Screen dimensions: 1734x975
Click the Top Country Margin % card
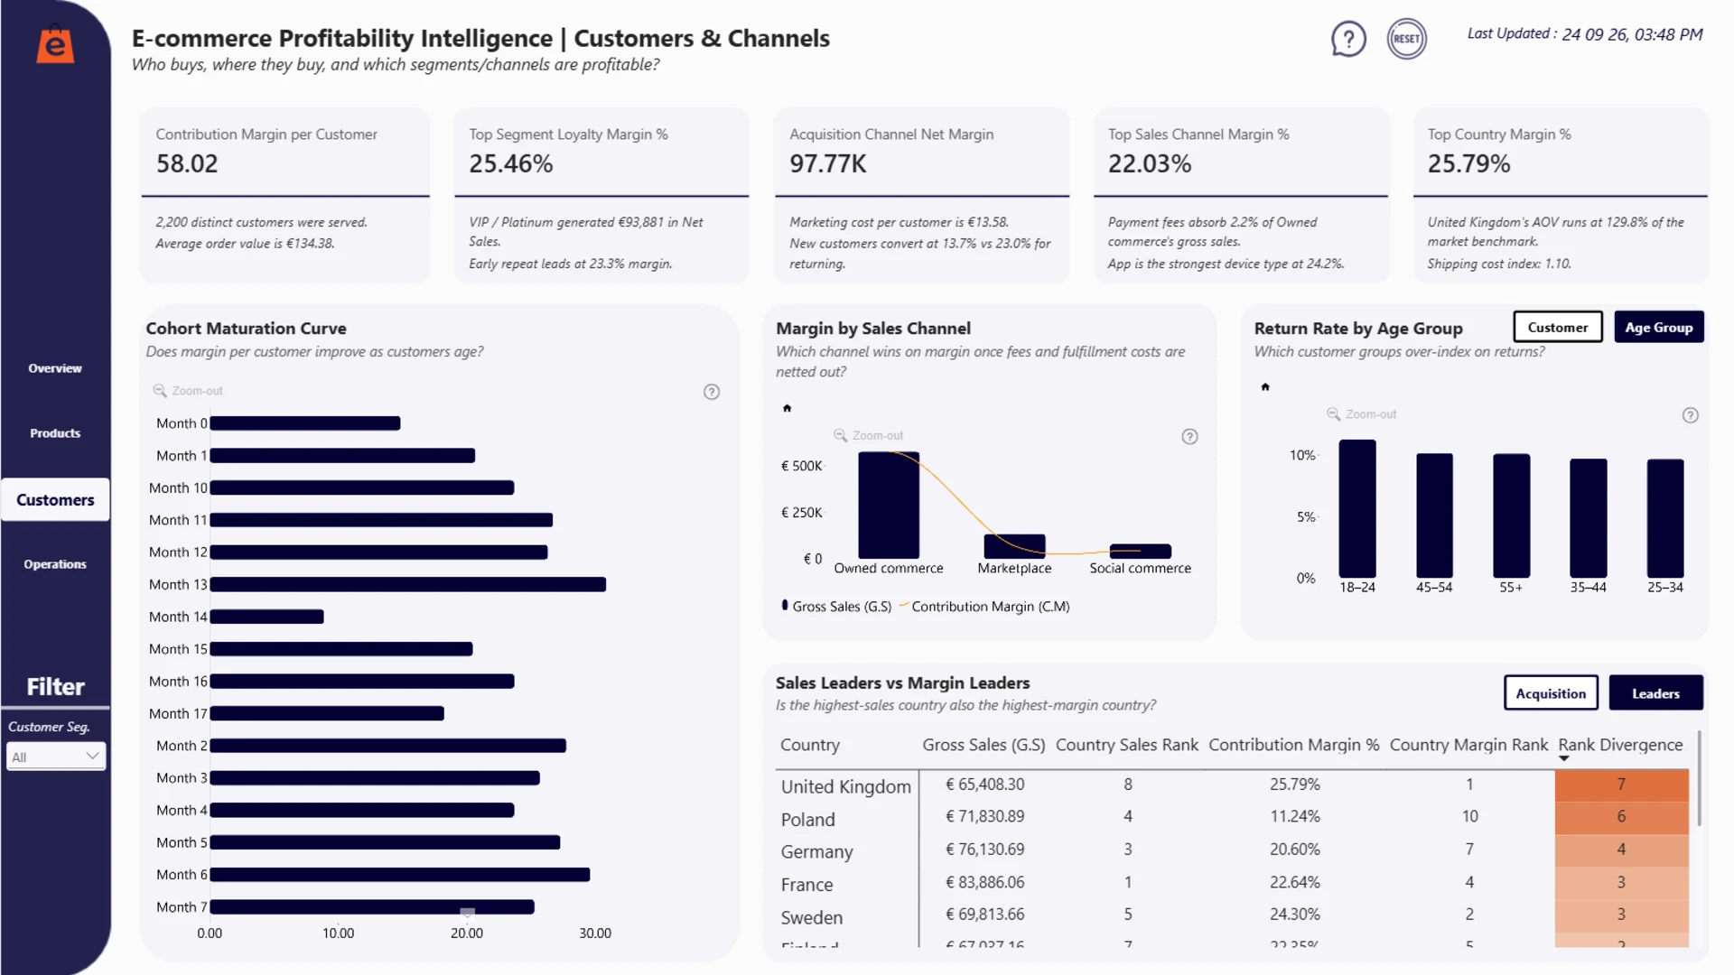(x=1560, y=196)
